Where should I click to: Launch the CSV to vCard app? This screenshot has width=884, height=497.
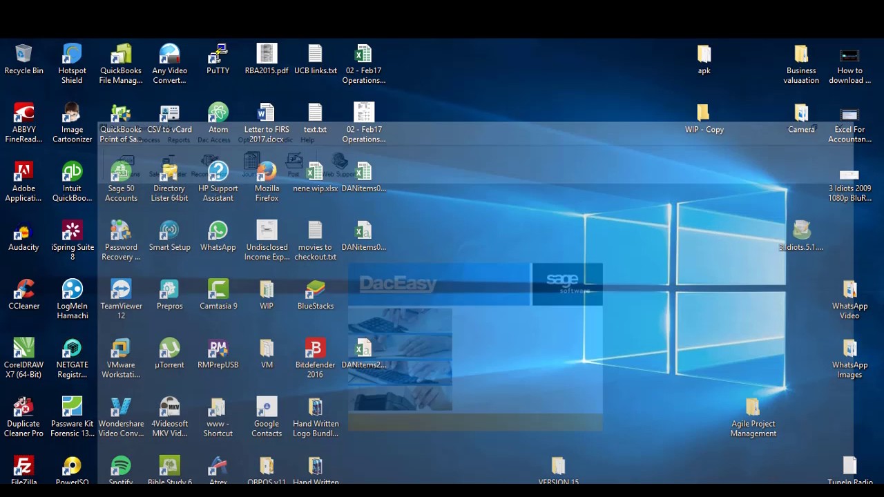(169, 119)
